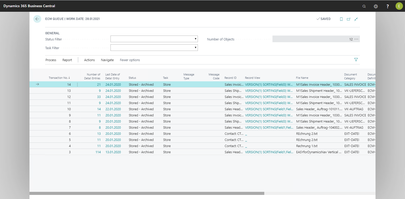Open the Report menu
This screenshot has height=199, width=405.
(x=67, y=60)
